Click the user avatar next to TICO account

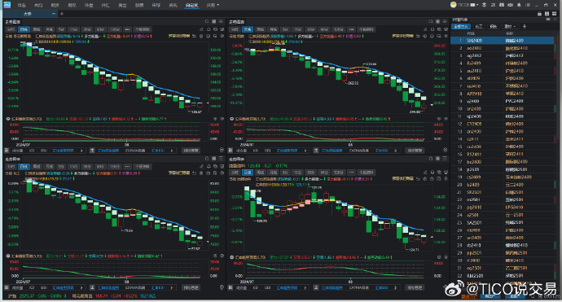tap(454, 5)
